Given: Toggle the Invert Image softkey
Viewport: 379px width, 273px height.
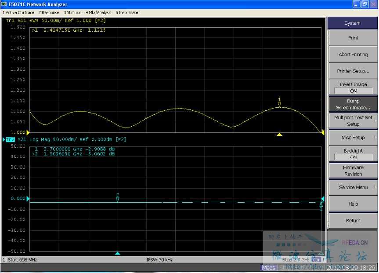Looking at the screenshot, I should coord(353,87).
